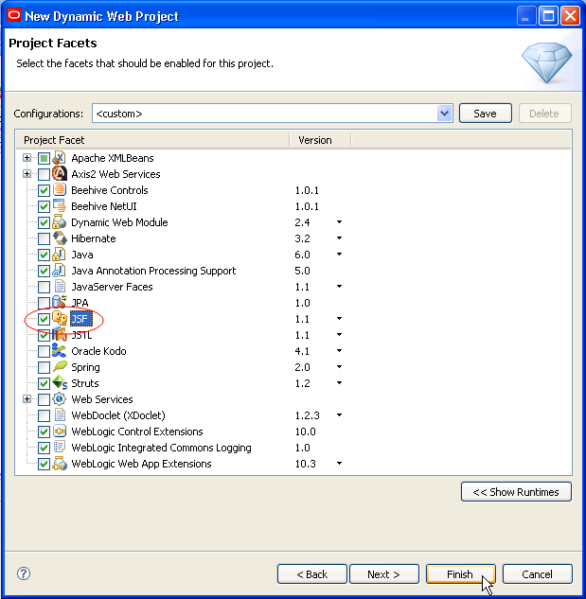This screenshot has height=599, width=586.
Task: Click the Save configuration button
Action: tap(485, 113)
